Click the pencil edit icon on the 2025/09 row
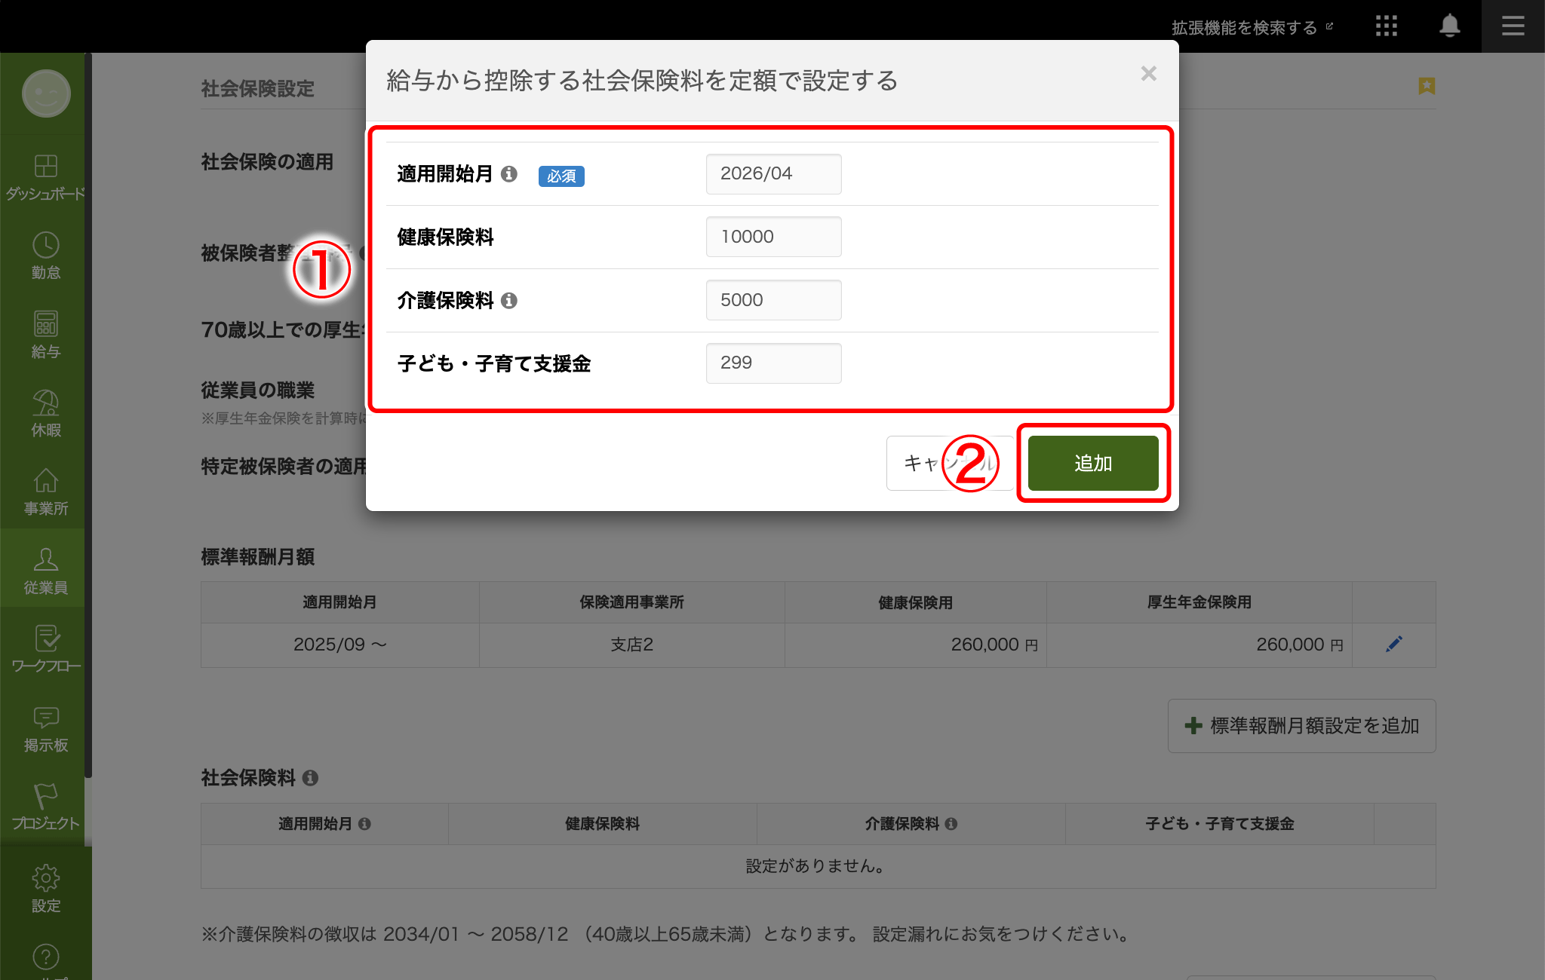Image resolution: width=1545 pixels, height=980 pixels. (1394, 644)
